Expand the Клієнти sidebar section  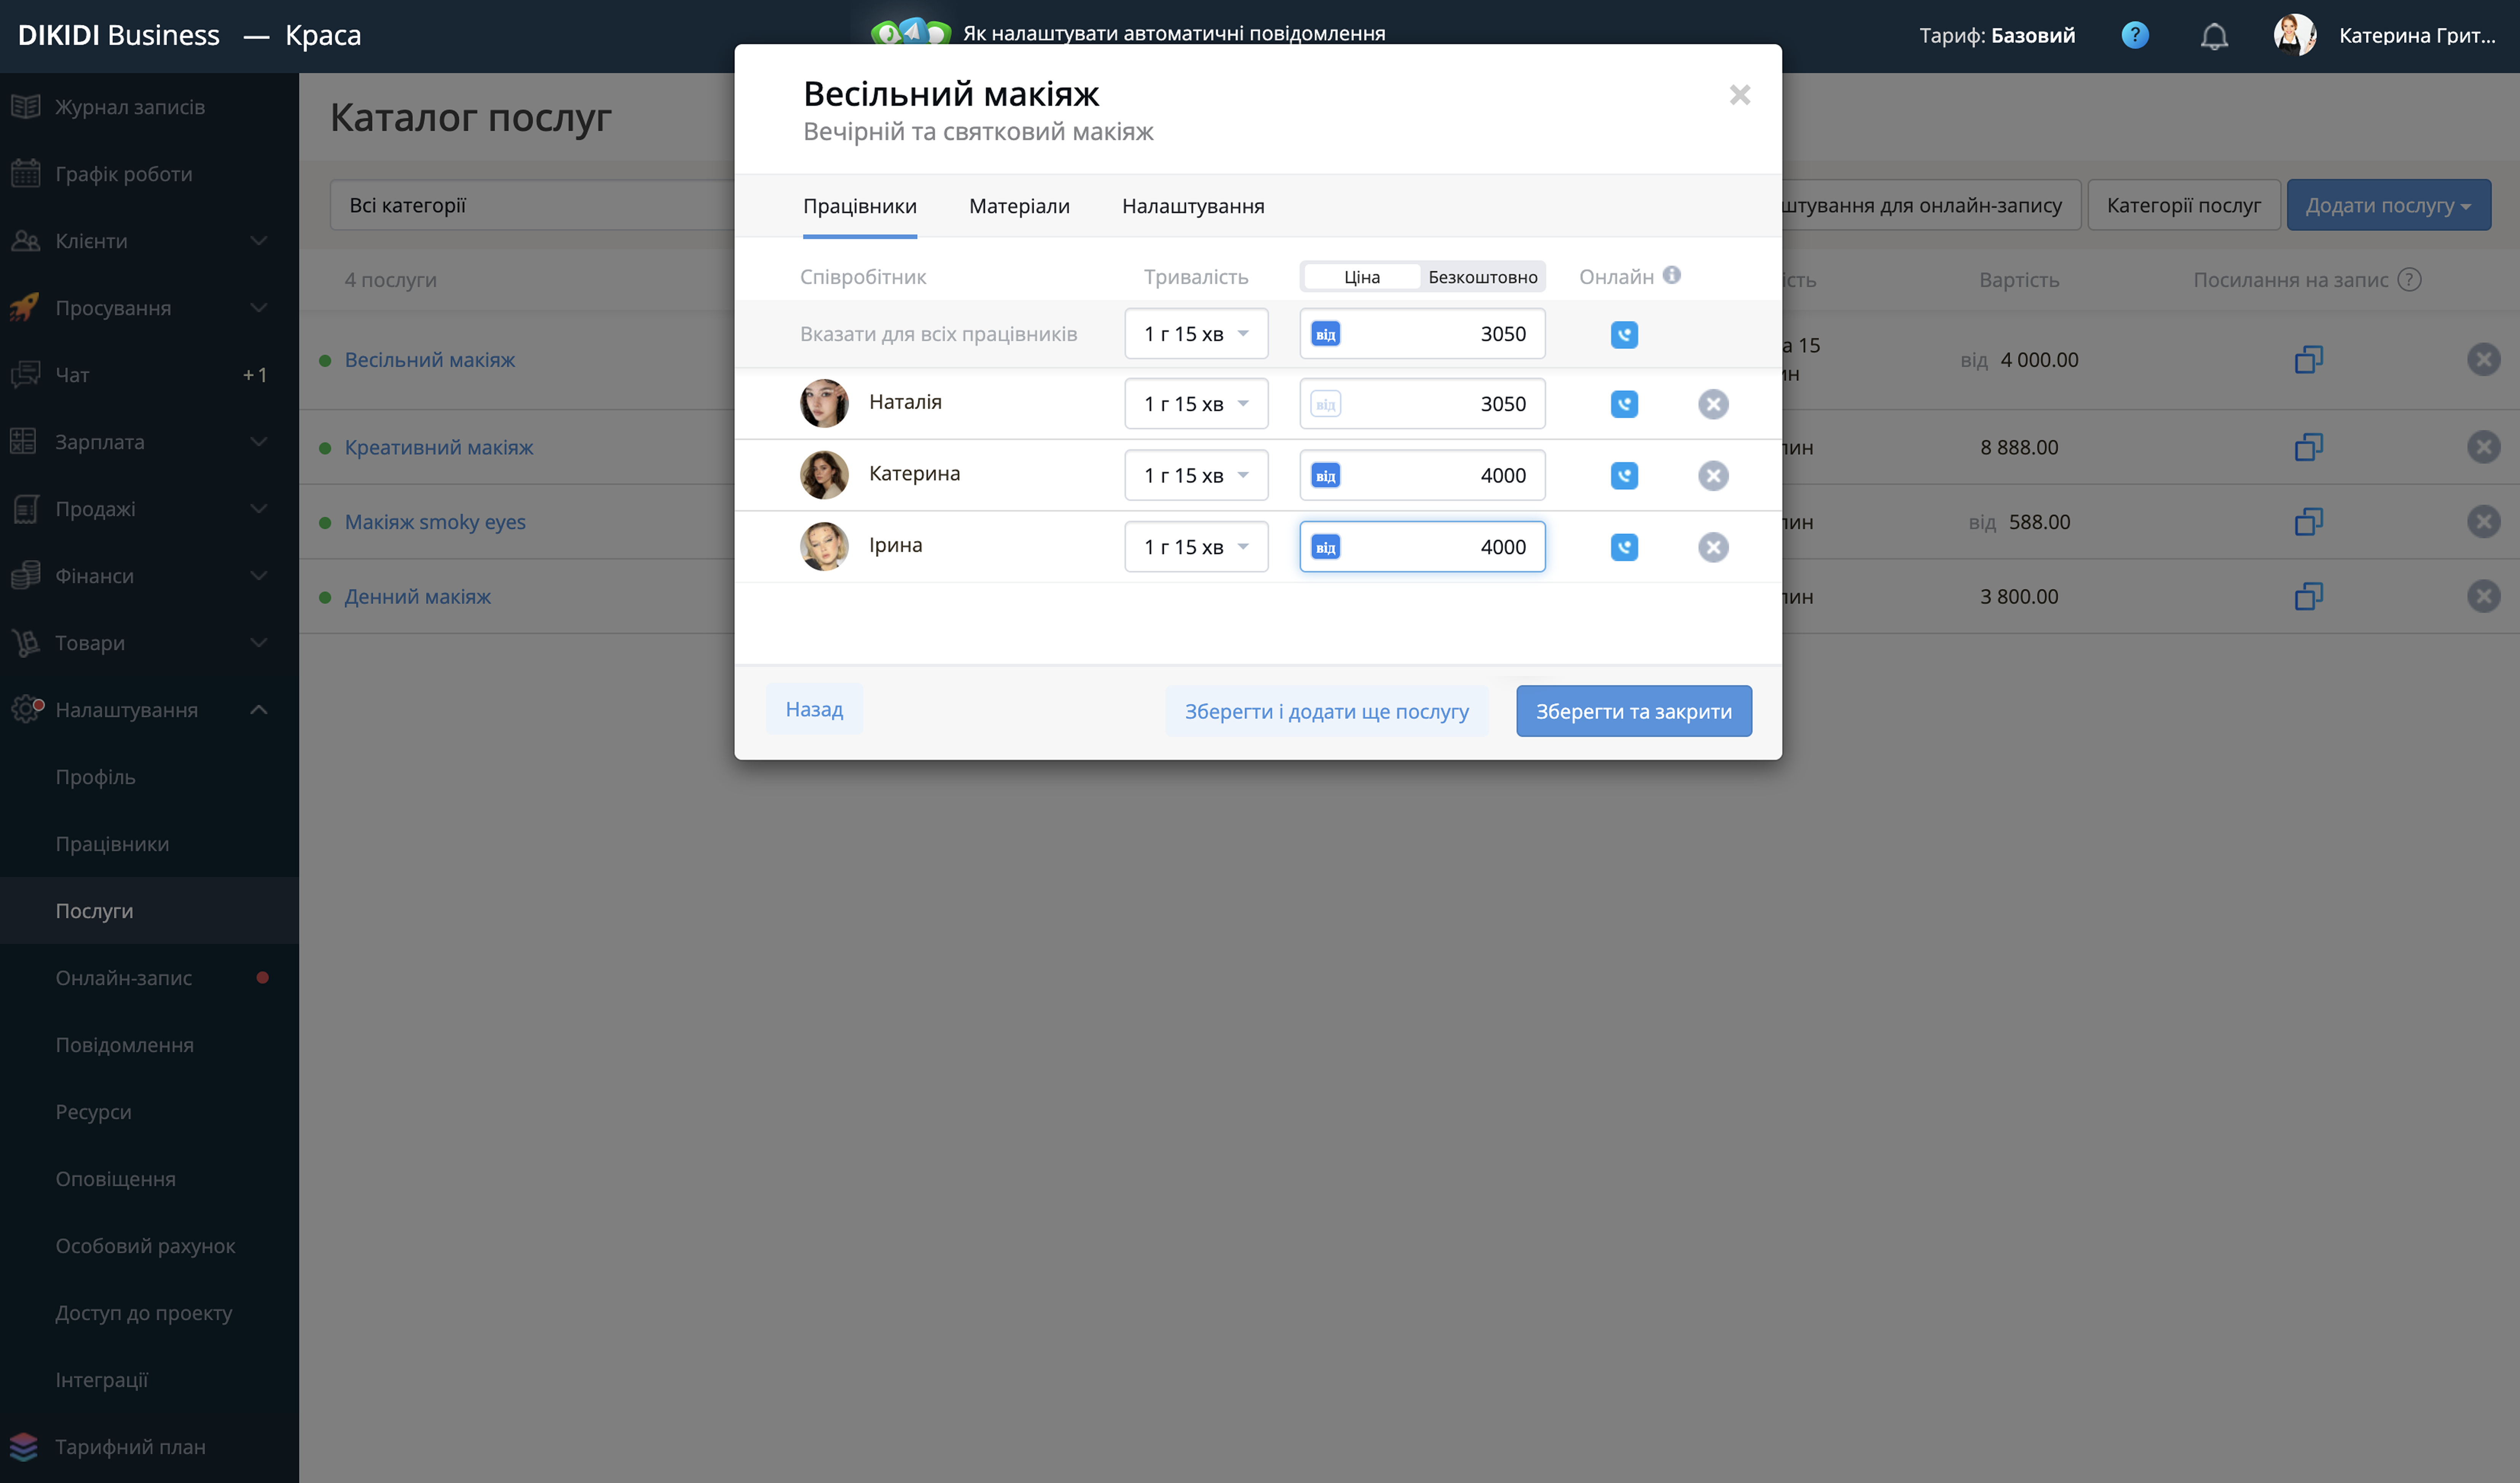[149, 241]
